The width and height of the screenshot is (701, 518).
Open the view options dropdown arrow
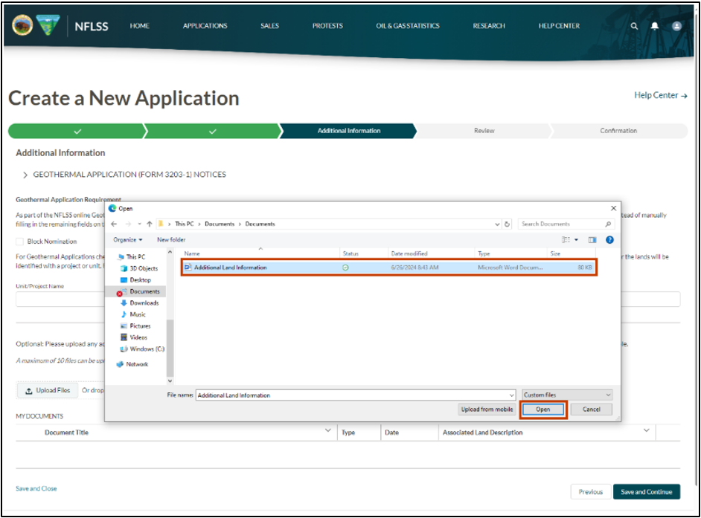pos(576,240)
